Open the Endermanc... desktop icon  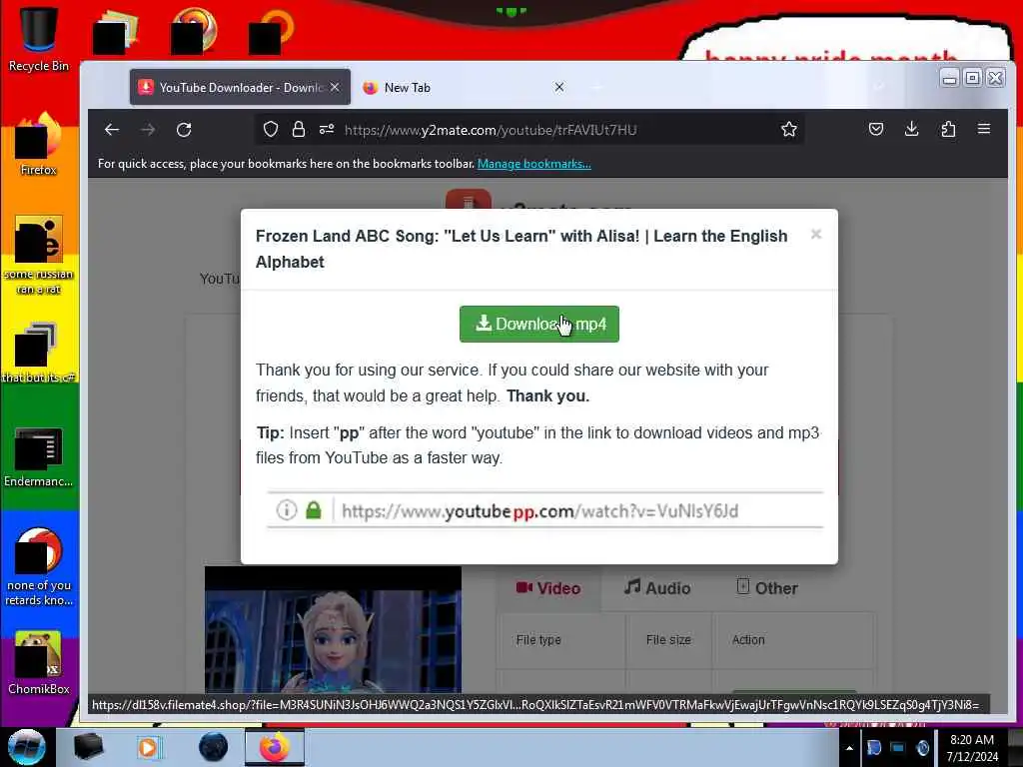(39, 456)
